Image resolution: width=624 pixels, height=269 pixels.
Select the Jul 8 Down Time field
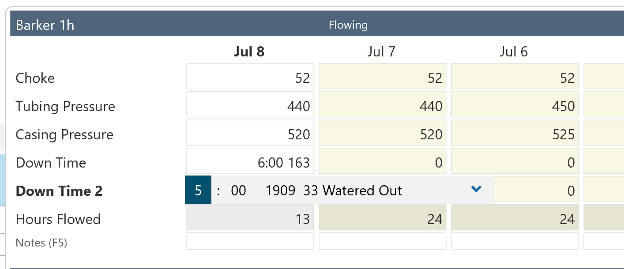(x=250, y=163)
